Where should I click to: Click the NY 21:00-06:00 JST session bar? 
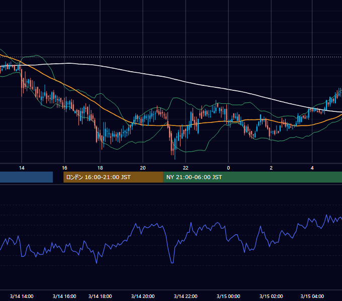tap(252, 177)
